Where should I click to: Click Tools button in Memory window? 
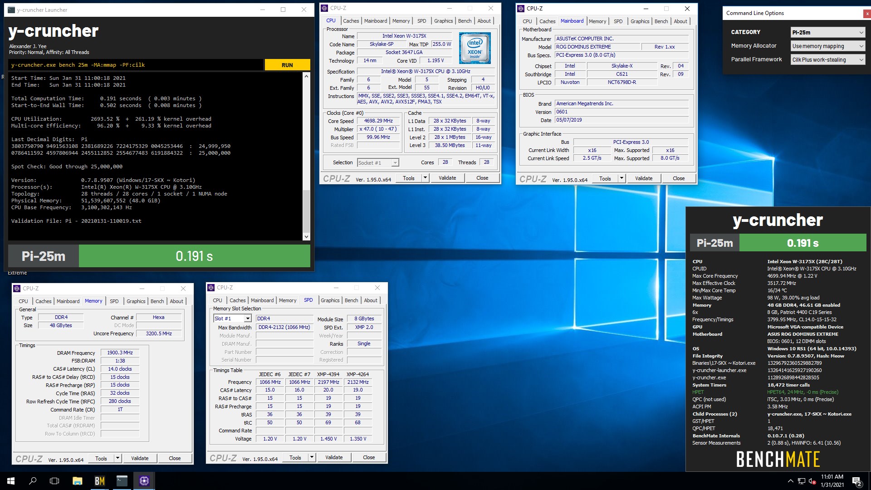101,458
